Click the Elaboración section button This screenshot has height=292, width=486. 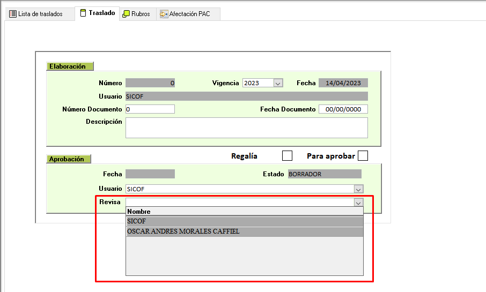point(70,66)
